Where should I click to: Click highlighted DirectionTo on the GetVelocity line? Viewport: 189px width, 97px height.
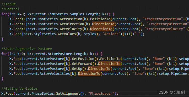click(101, 29)
